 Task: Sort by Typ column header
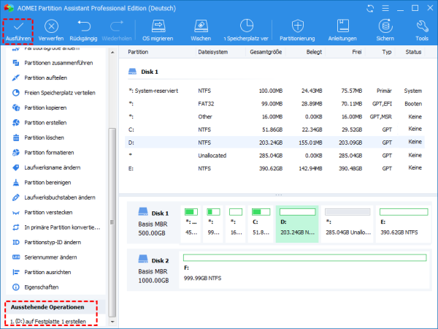click(387, 52)
